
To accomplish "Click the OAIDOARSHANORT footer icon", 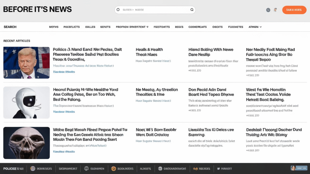I will [160, 169].
